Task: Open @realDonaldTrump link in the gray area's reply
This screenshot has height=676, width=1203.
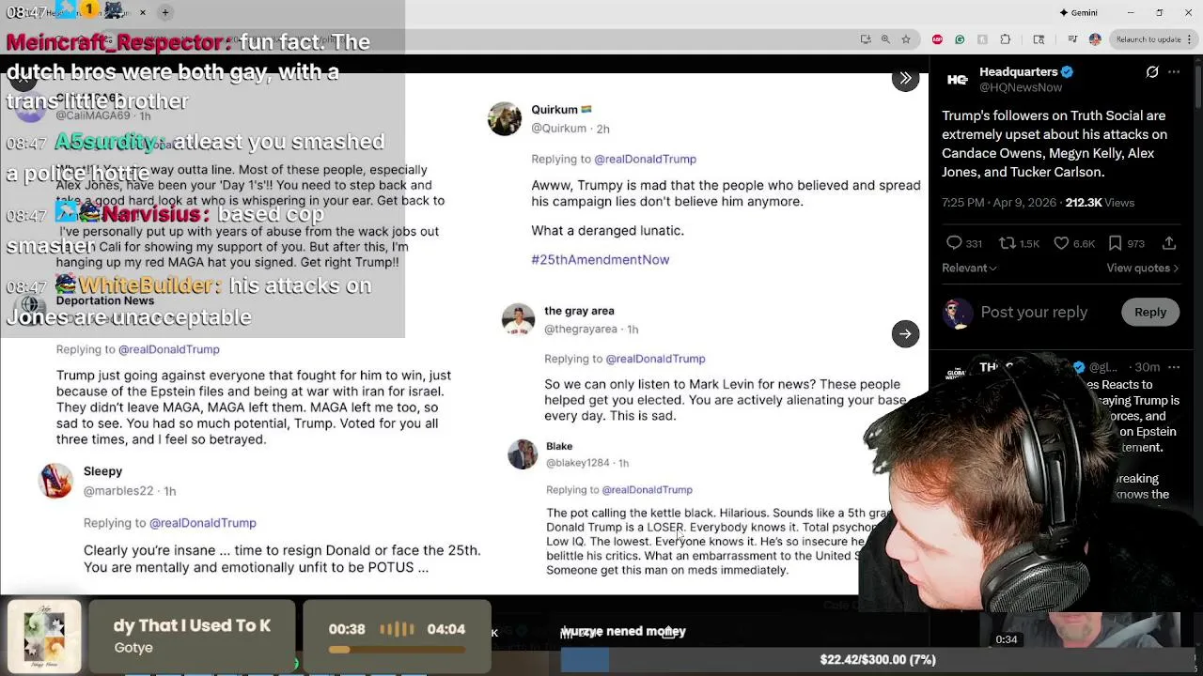Action: [655, 359]
